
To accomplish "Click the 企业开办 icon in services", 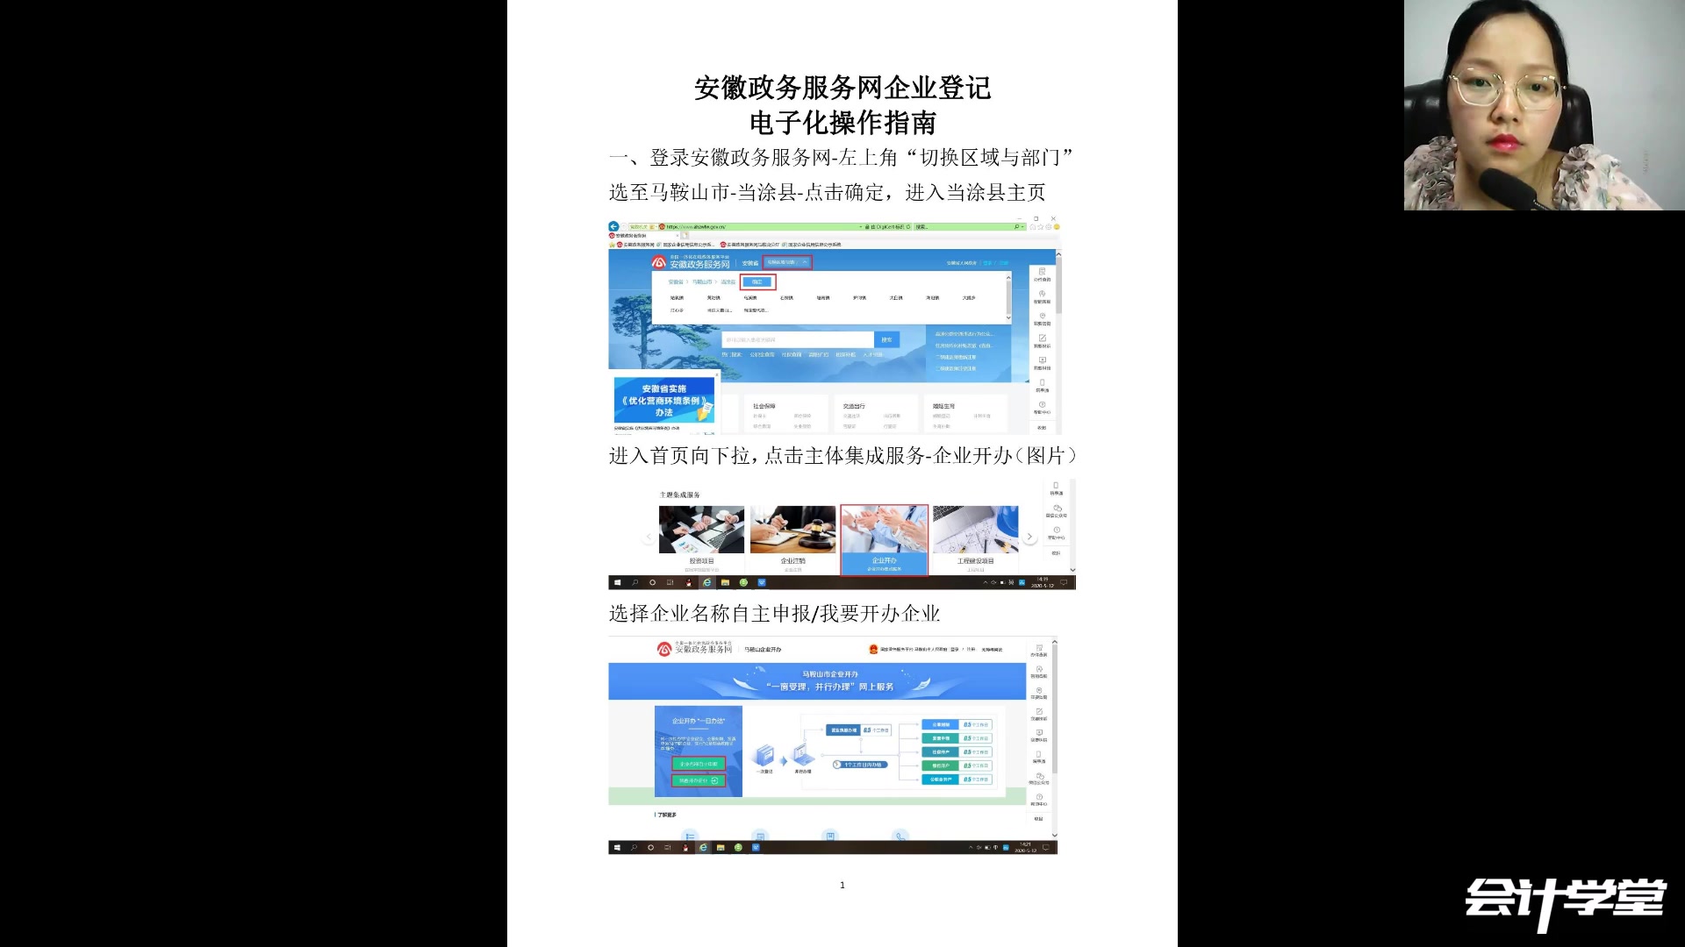I will pyautogui.click(x=883, y=536).
